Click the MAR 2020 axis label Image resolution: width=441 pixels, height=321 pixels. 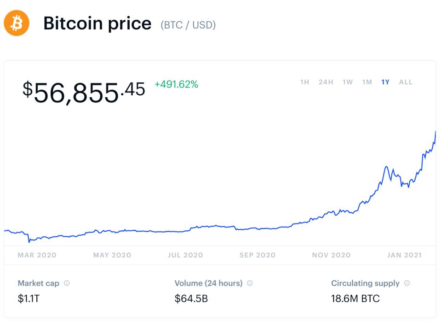coord(37,255)
